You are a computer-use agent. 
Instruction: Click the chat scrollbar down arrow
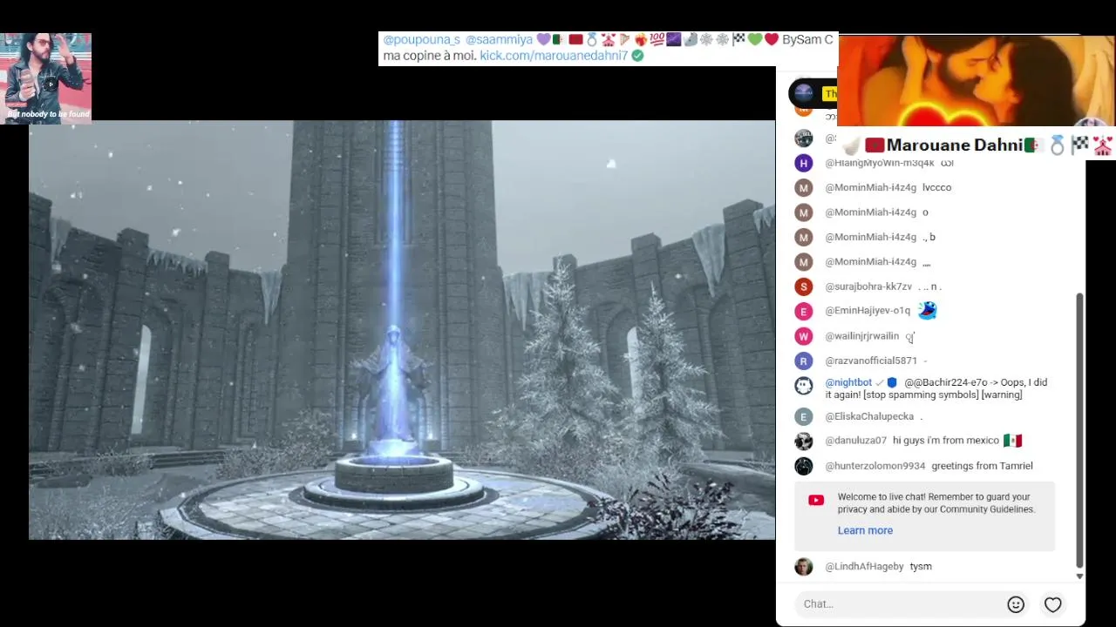[1079, 576]
